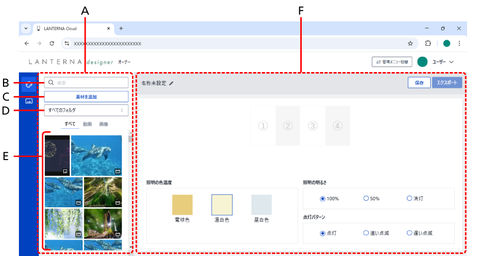Choose 速い点滅 lighting pattern

tap(366, 233)
